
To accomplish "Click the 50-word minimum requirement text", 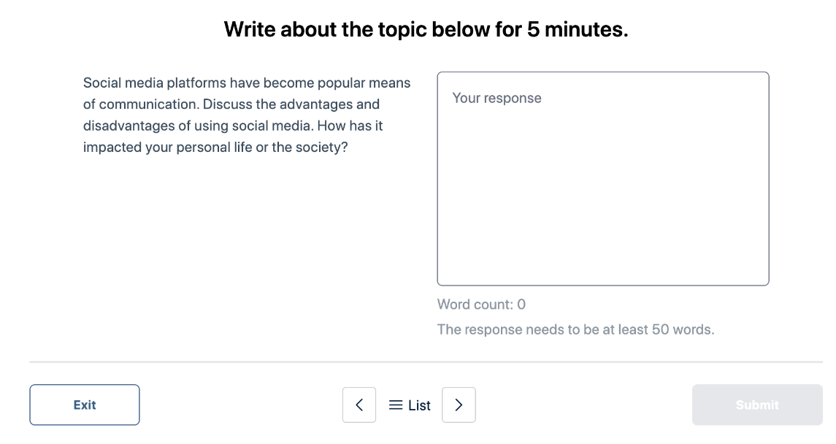I will (575, 329).
